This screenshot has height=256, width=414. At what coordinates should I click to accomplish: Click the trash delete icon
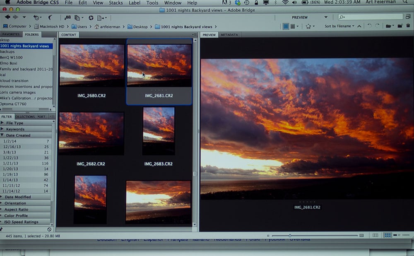point(408,26)
